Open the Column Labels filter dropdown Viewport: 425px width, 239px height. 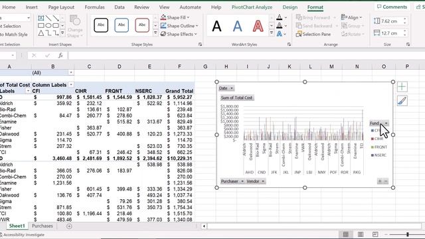[71, 85]
